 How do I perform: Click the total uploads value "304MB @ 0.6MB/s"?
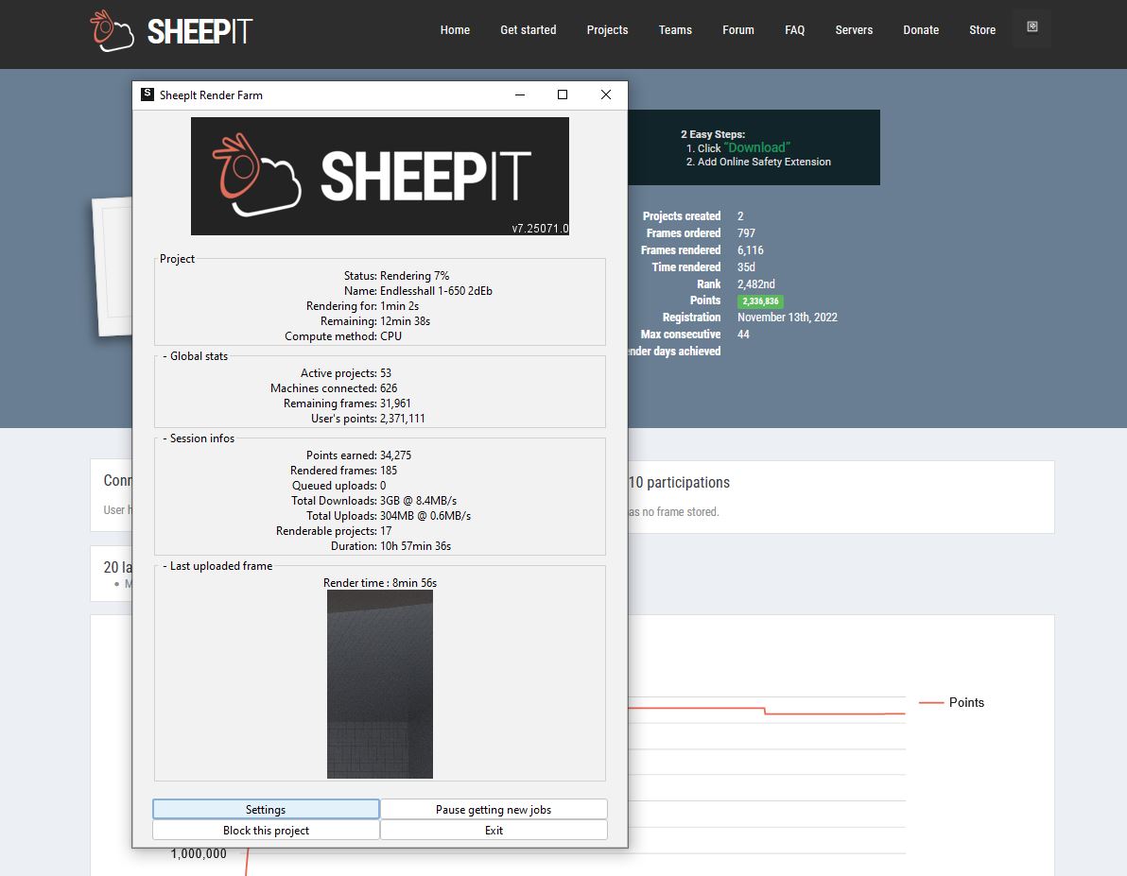425,516
